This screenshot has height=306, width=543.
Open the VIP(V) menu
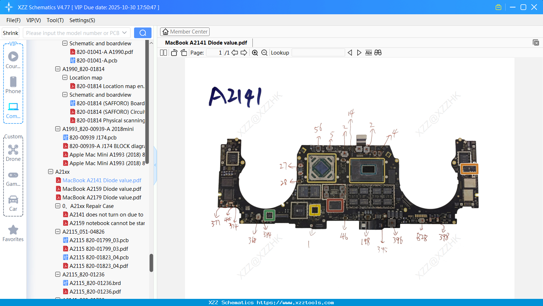pyautogui.click(x=34, y=20)
